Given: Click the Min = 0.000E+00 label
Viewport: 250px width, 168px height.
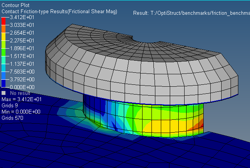Looking at the screenshot, I should 21,112.
